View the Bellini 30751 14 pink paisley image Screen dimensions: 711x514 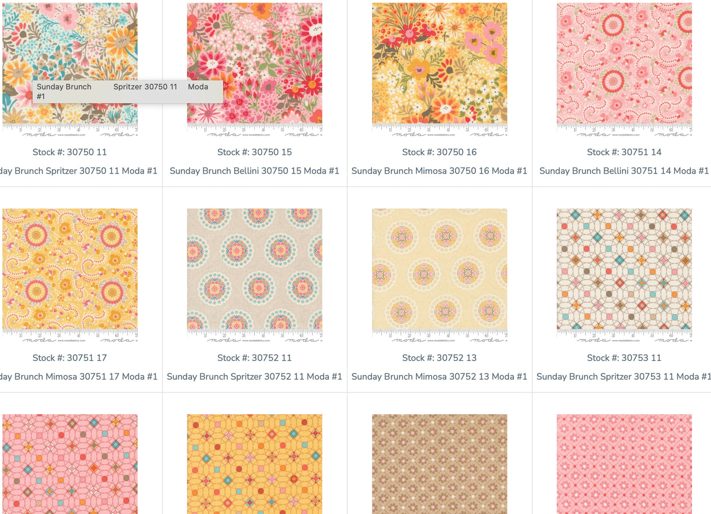coord(624,63)
